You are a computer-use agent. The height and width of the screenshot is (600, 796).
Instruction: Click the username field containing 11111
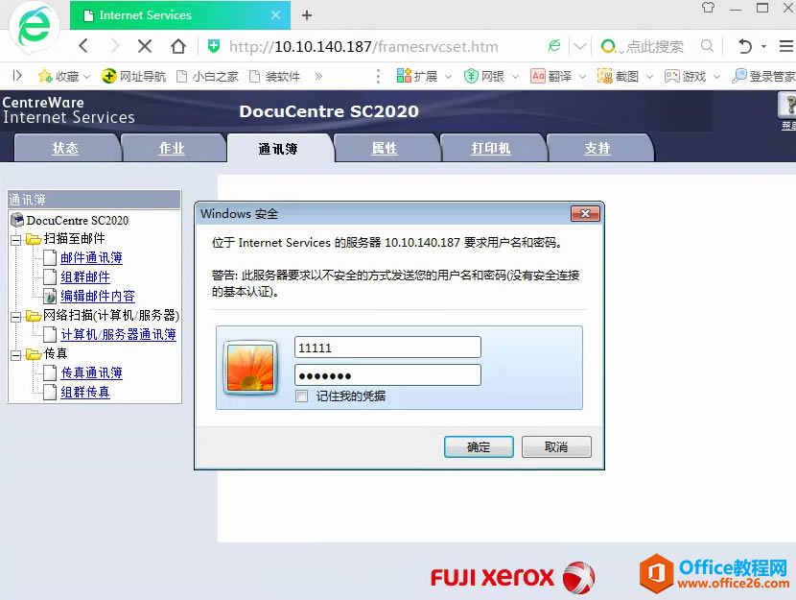(387, 348)
